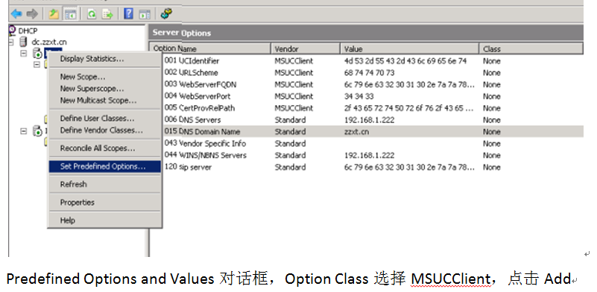
Task: Click value 34 34 33
Action: (x=358, y=96)
